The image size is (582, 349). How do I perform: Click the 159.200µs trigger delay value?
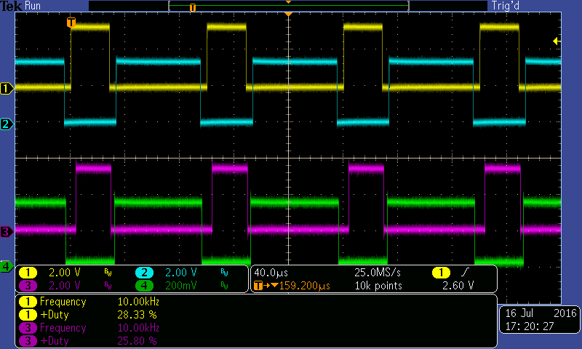click(305, 286)
